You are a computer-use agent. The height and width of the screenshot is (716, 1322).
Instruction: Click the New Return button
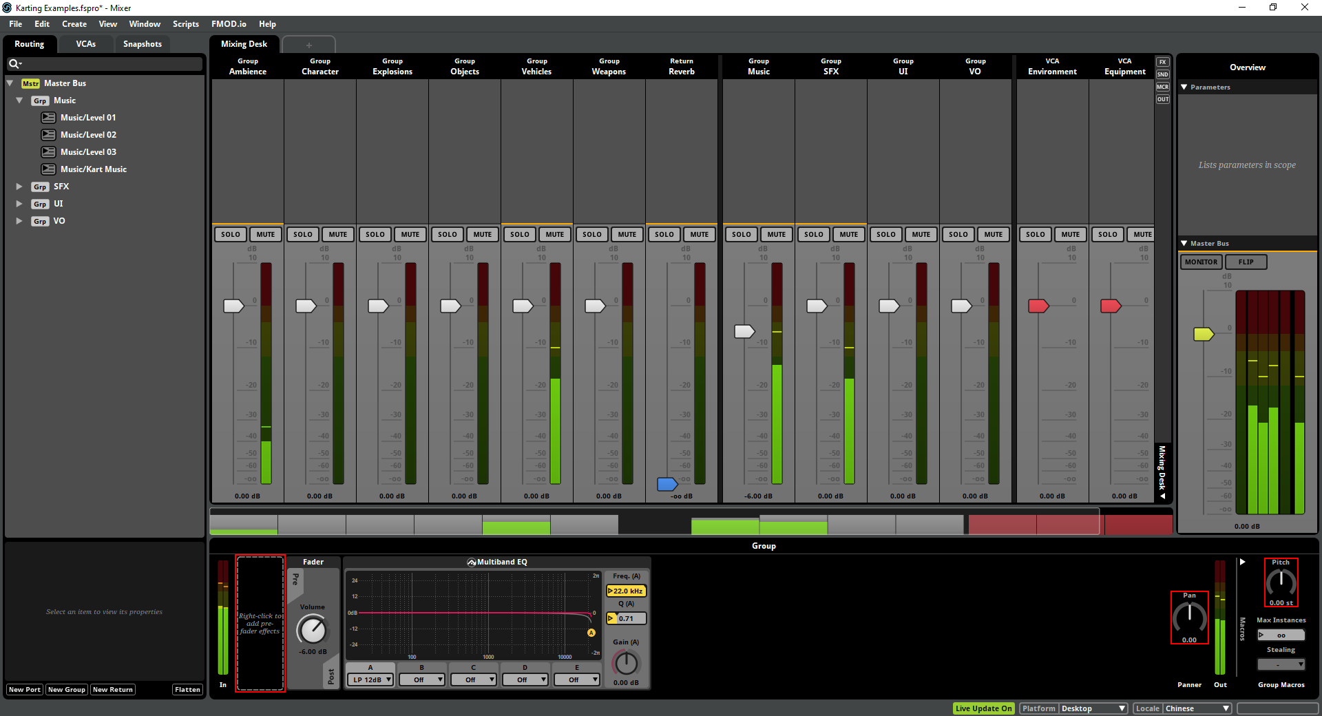[112, 689]
